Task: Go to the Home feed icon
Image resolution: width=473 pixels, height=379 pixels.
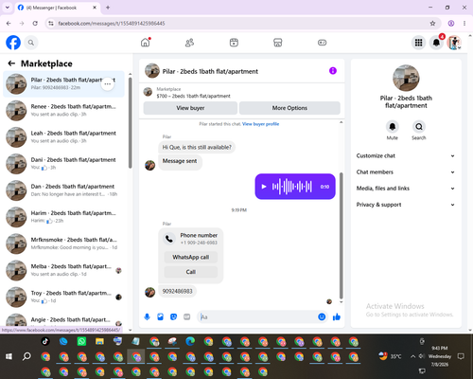Action: point(146,43)
